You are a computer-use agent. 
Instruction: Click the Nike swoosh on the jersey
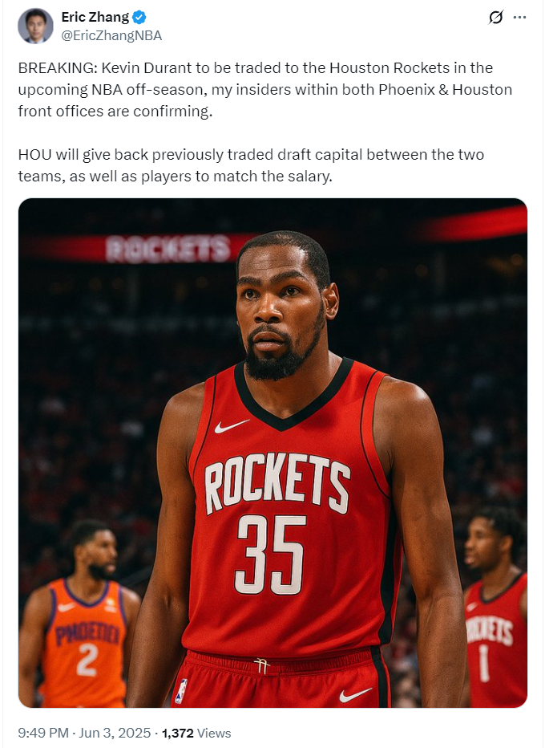click(232, 426)
